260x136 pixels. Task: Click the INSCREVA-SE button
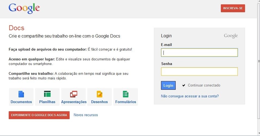pos(233,8)
